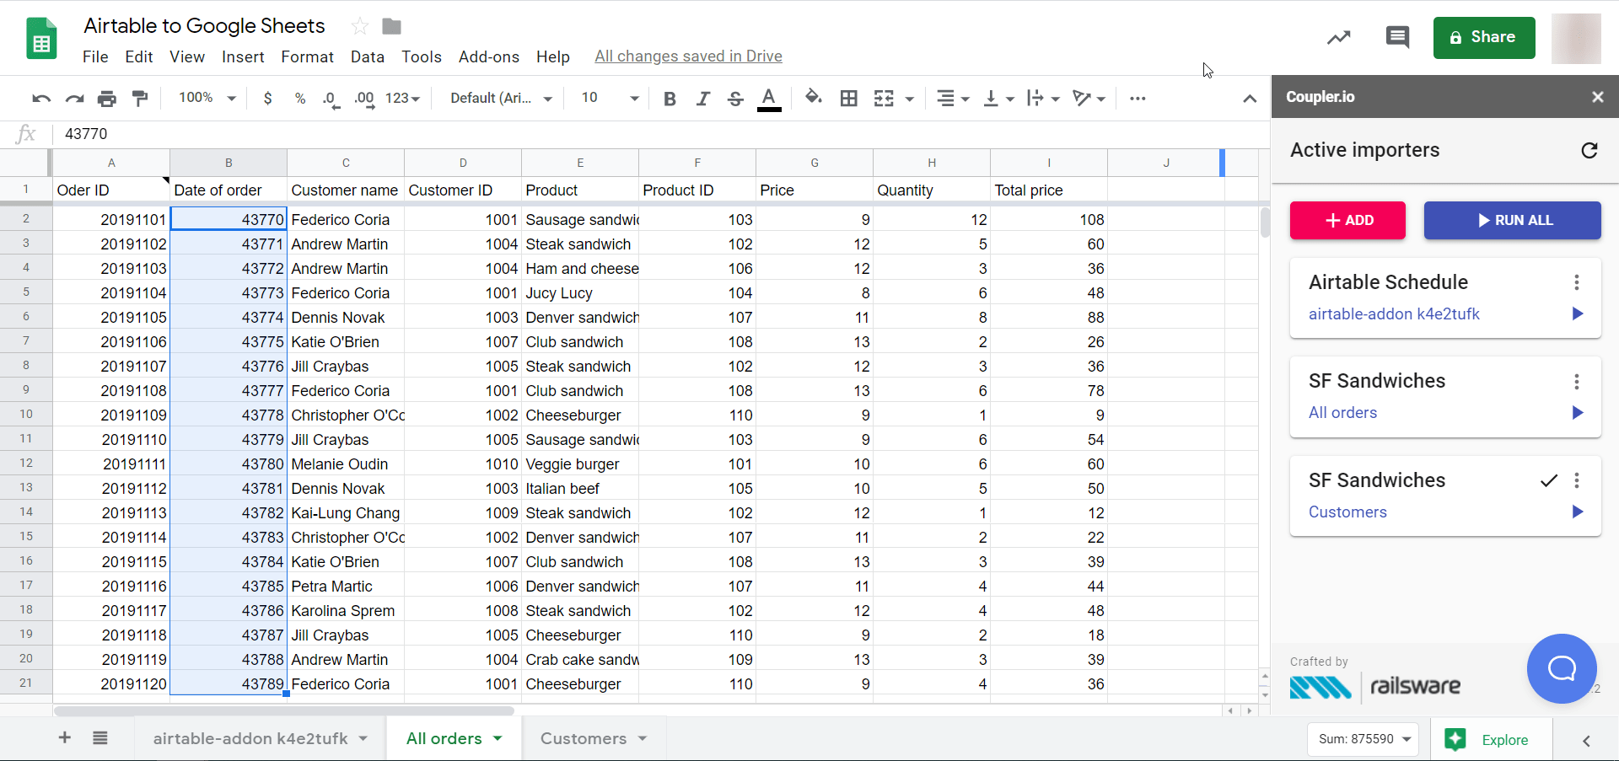Open the borders tool

click(x=849, y=99)
